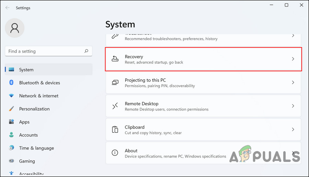Select Time & language in sidebar

[x=36, y=148]
